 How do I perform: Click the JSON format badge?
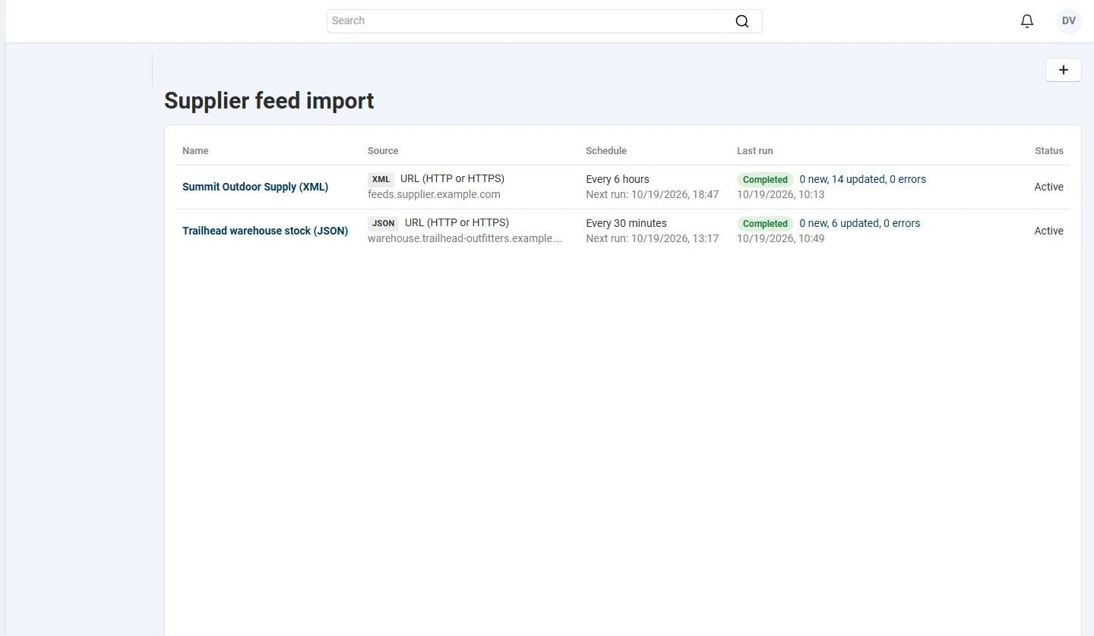(383, 224)
